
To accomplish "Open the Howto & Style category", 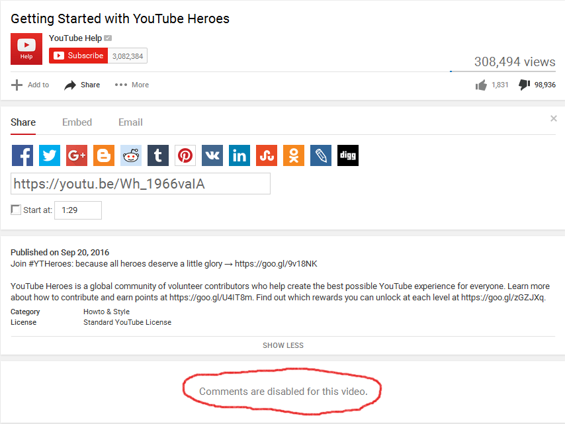I will [107, 312].
